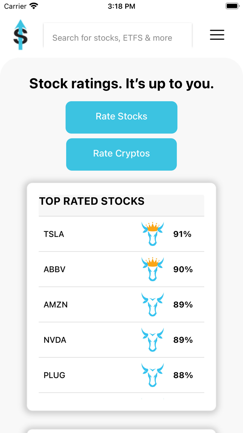Click the Wi-Fi icon in the status bar

[33, 6]
